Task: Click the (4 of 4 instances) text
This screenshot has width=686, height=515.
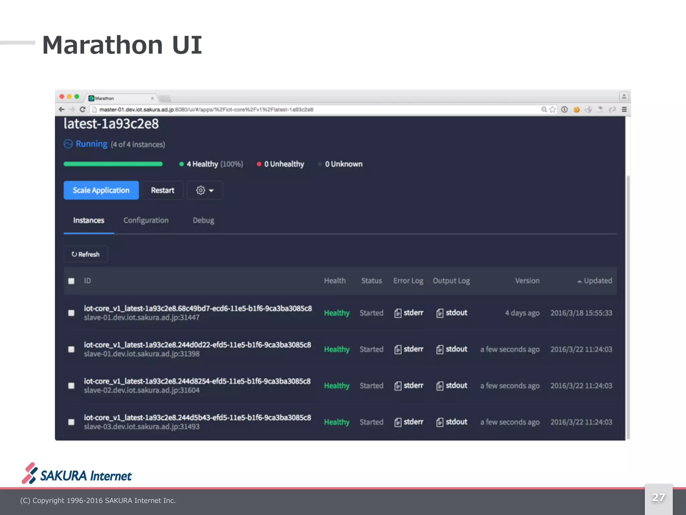Action: pyautogui.click(x=138, y=145)
